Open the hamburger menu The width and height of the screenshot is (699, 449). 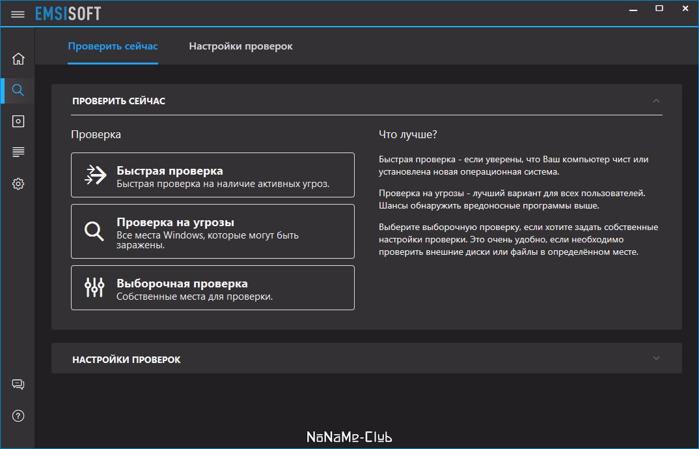click(18, 14)
